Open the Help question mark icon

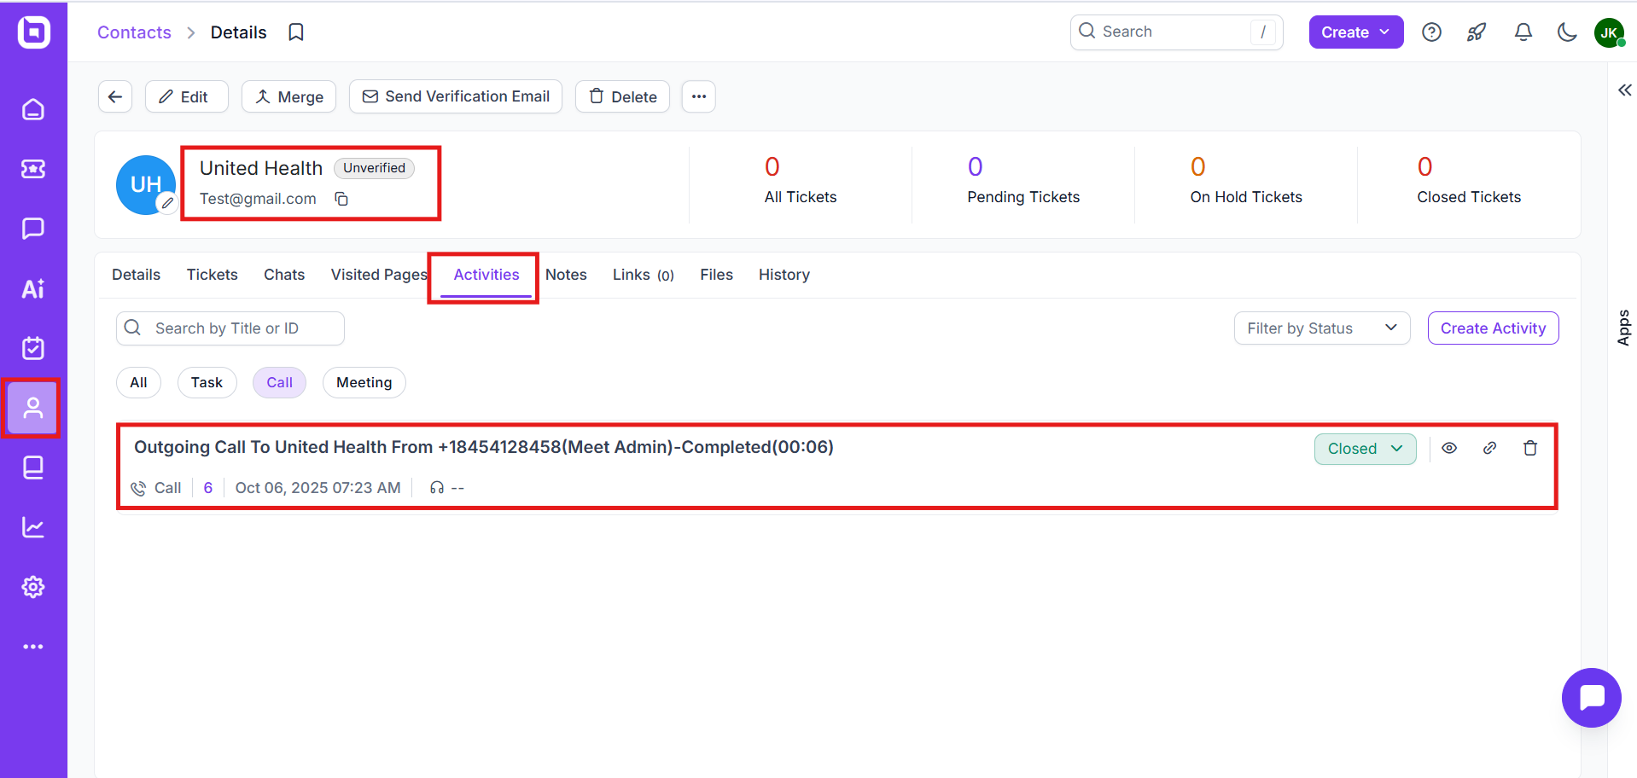point(1431,32)
